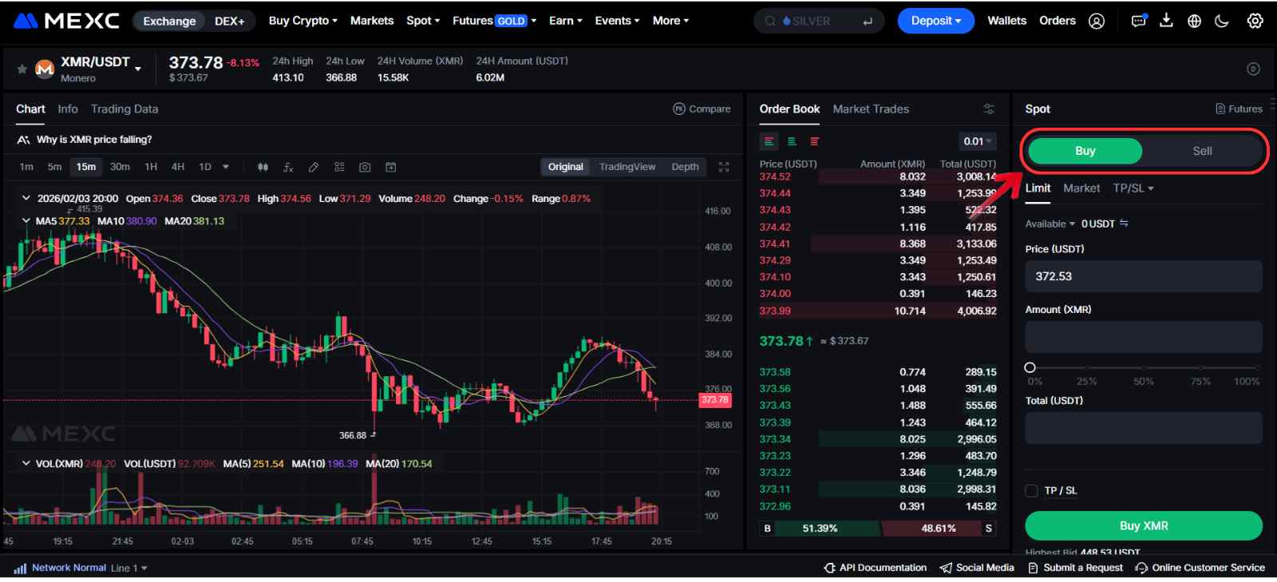This screenshot has height=582, width=1277.
Task: Click the candlestick chart type icon
Action: tap(263, 167)
